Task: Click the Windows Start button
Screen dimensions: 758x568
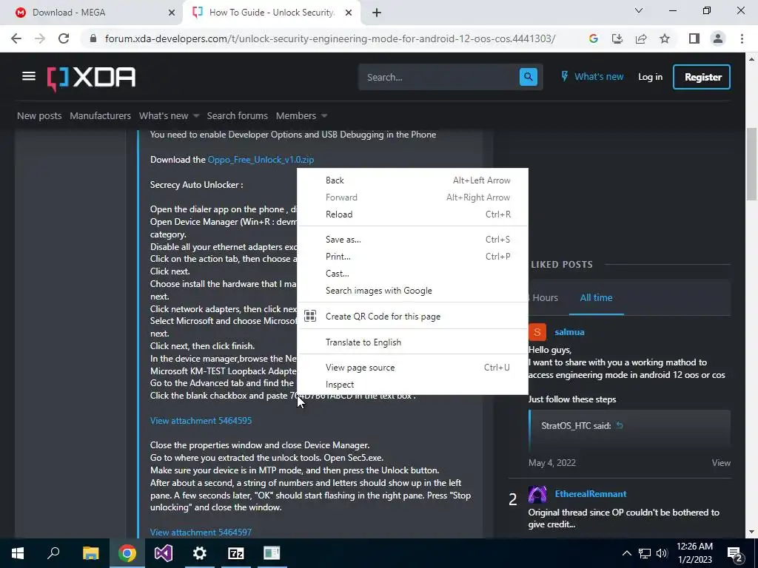Action: [18, 553]
